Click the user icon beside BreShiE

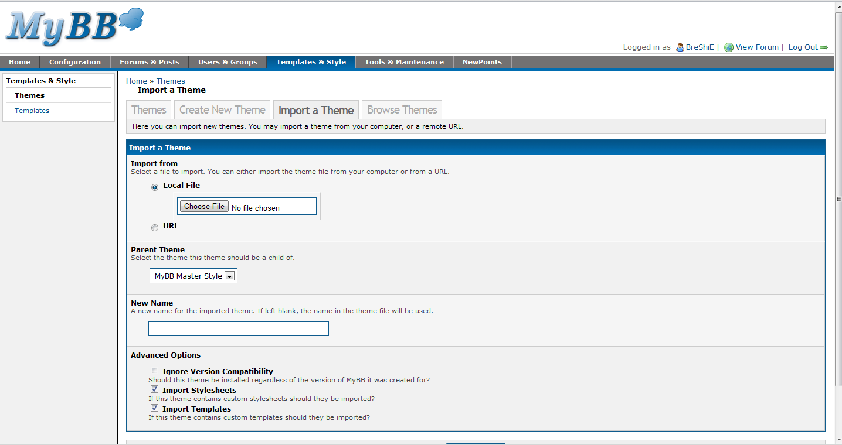[x=679, y=47]
